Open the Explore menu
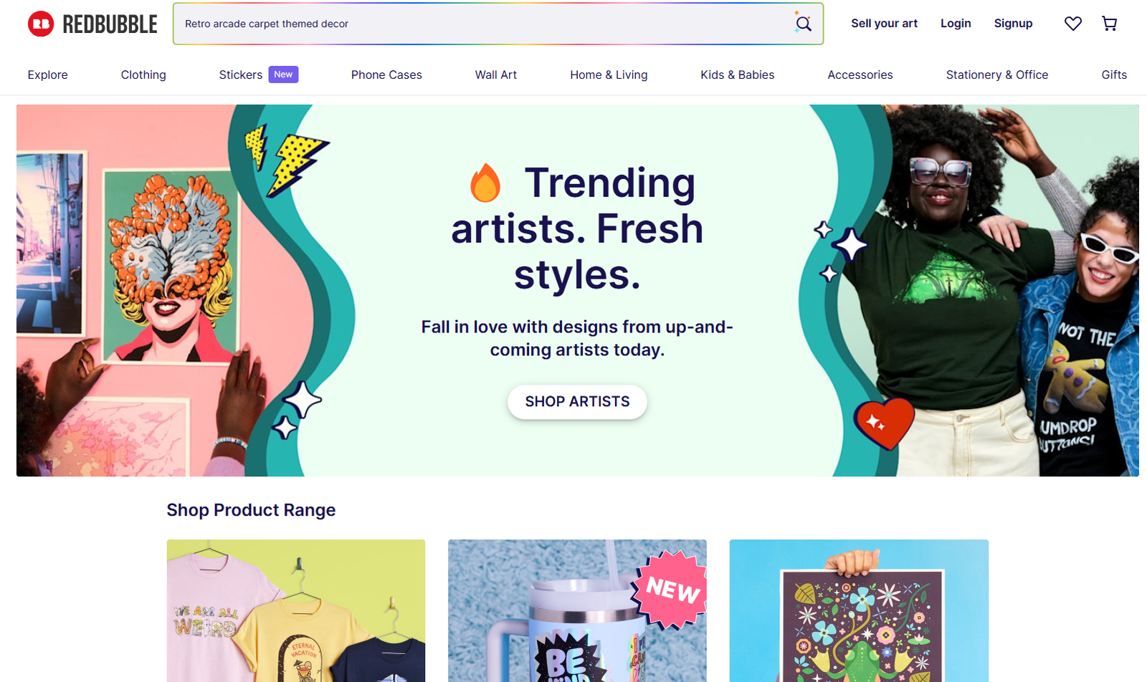Viewport: 1147px width, 682px height. pos(48,75)
